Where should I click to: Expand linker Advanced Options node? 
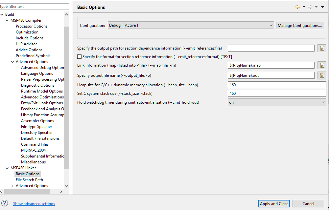tap(12, 186)
